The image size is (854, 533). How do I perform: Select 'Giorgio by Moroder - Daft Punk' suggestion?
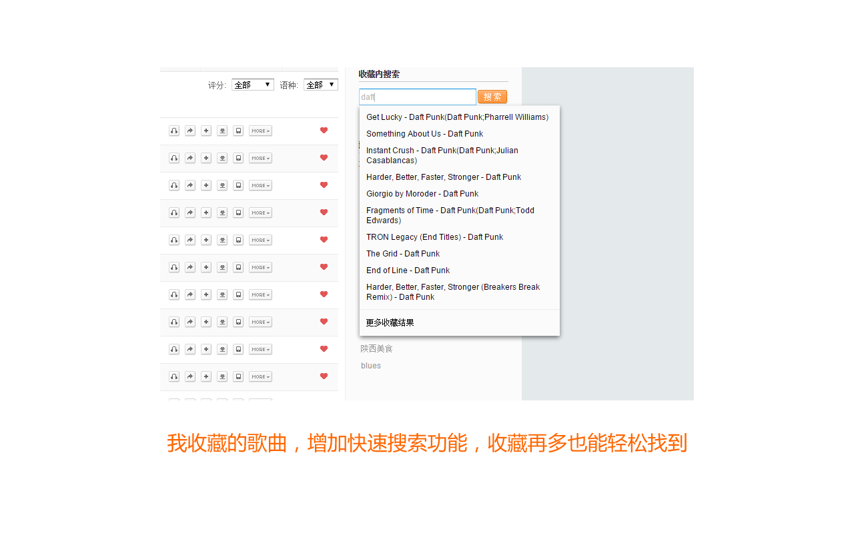[x=459, y=194]
